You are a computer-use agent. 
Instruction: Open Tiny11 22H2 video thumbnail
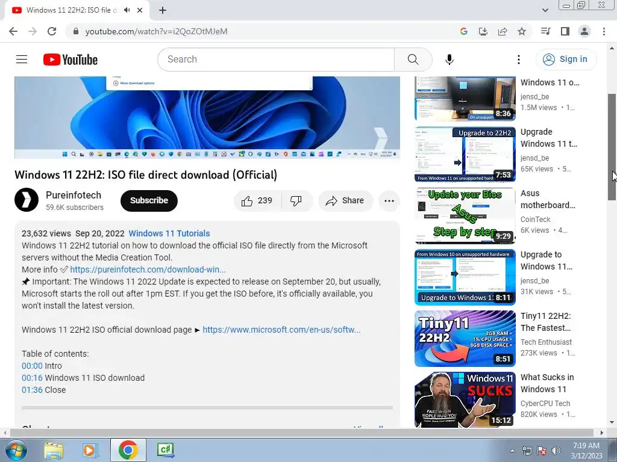[x=465, y=339]
